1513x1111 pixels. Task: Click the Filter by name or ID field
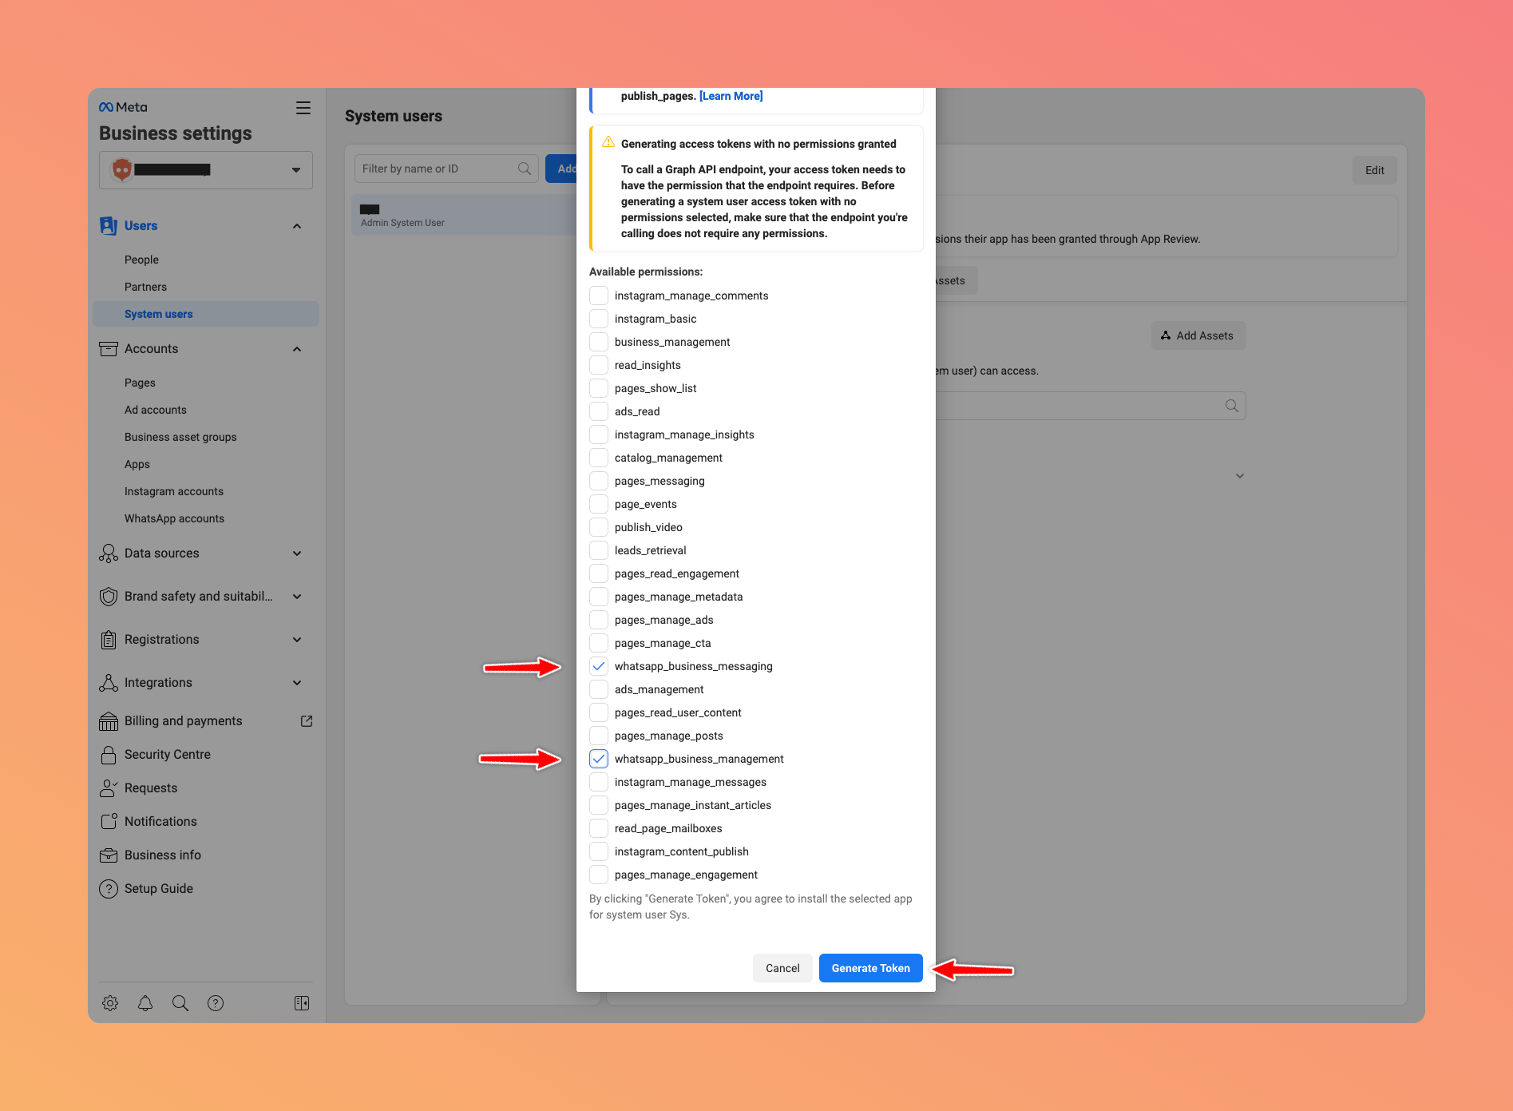pyautogui.click(x=438, y=169)
